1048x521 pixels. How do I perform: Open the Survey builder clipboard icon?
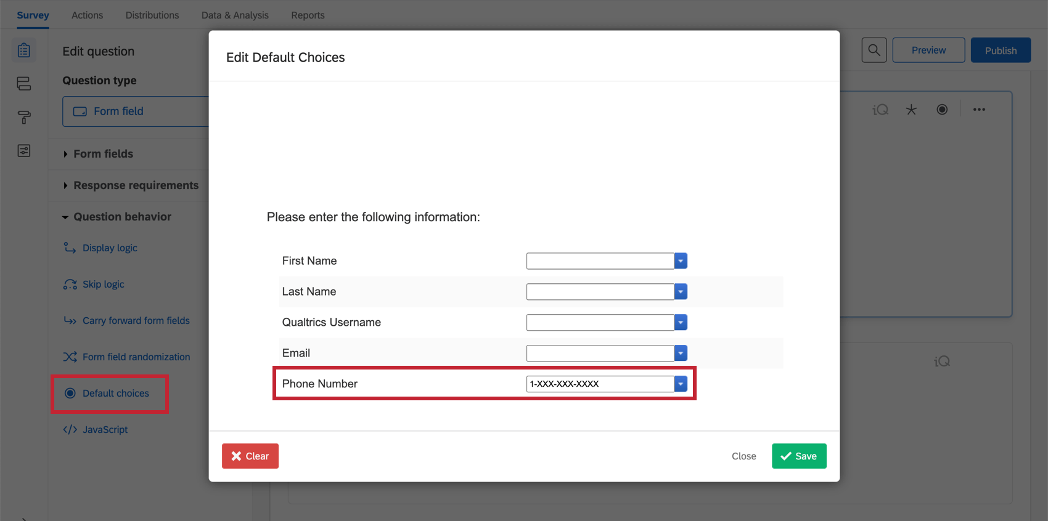point(24,50)
